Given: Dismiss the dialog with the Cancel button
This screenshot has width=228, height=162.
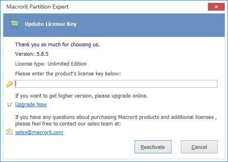Looking at the screenshot, I should (x=199, y=147).
